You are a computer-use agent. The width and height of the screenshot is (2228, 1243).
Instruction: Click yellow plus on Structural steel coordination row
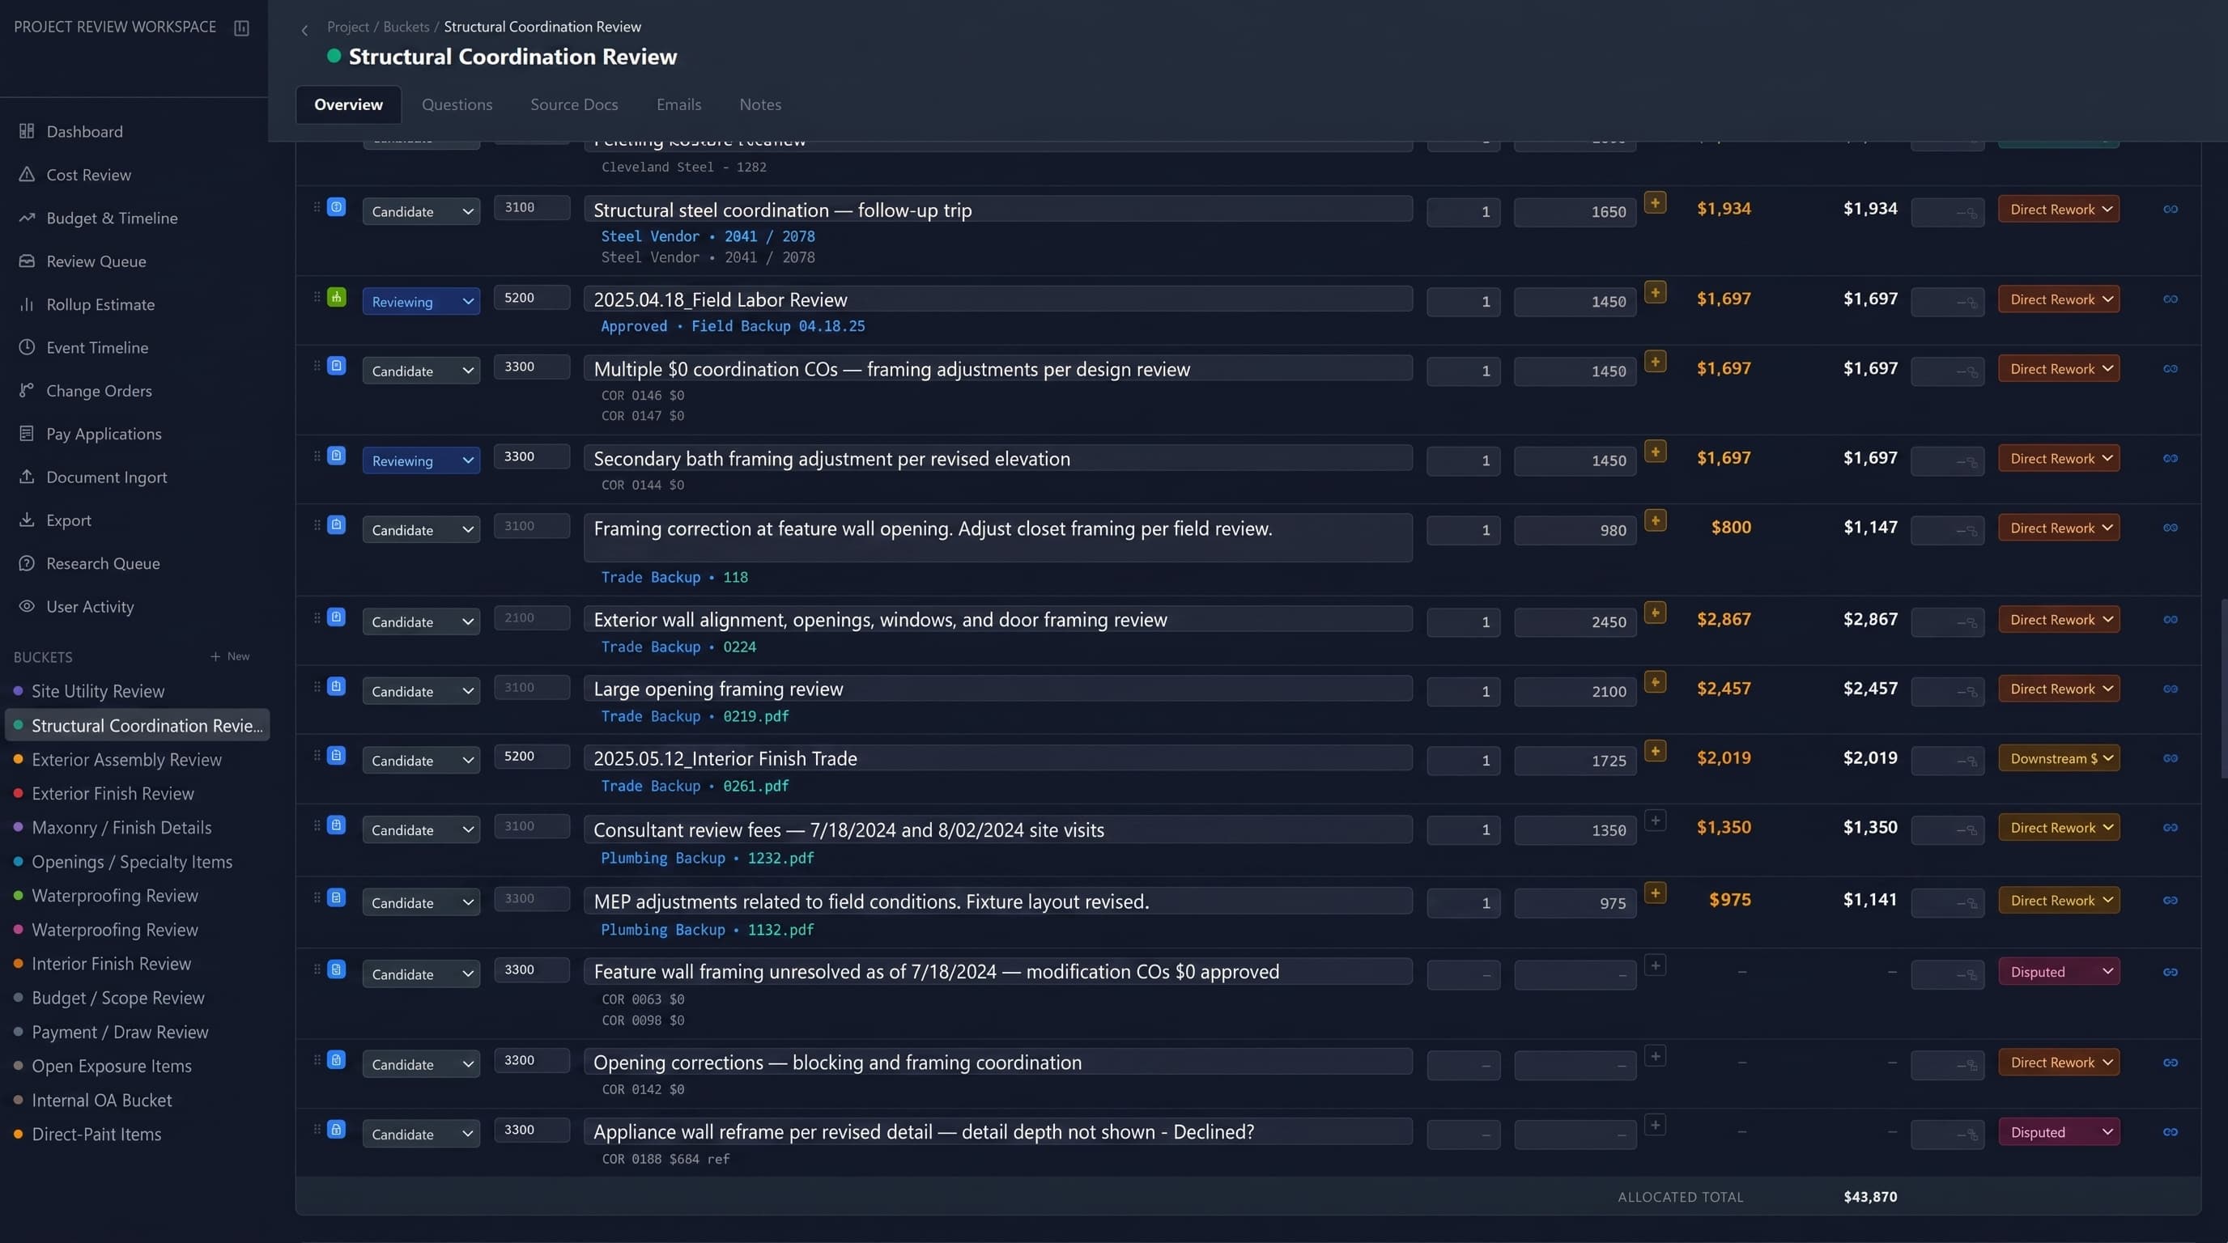(x=1655, y=203)
